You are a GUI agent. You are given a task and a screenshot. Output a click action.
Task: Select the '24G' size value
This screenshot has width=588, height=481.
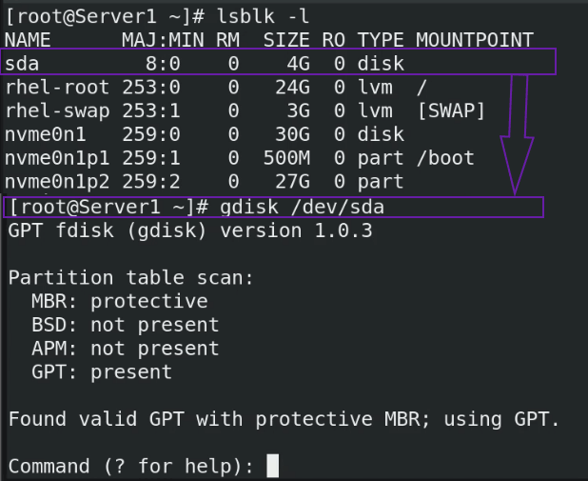292,87
